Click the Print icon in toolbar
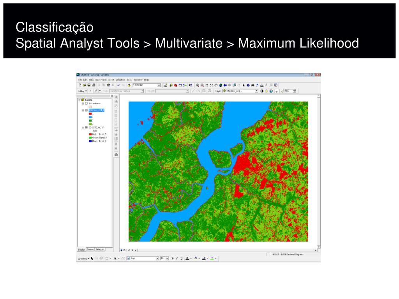The width and height of the screenshot is (399, 299). [94, 85]
